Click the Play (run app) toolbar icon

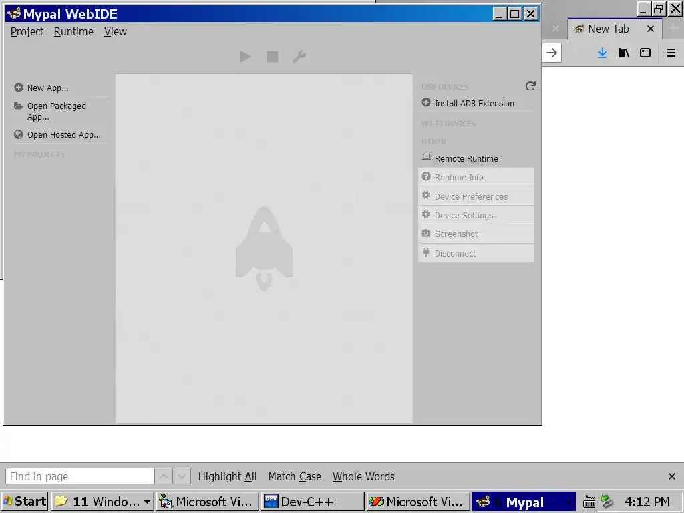245,57
